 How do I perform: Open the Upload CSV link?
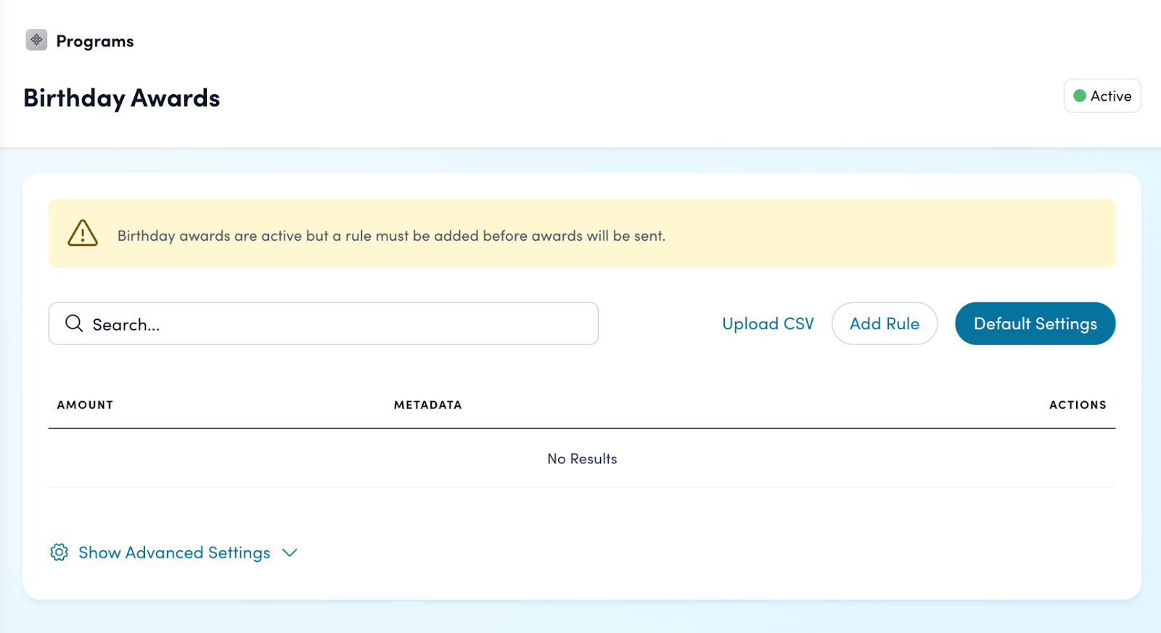coord(768,323)
